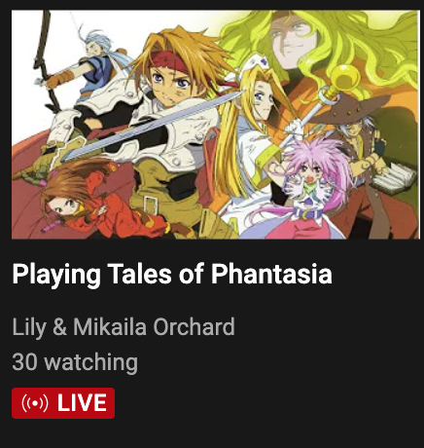Image resolution: width=424 pixels, height=448 pixels.
Task: Click the blonde healer's face in thumbnail
Action: pyautogui.click(x=261, y=97)
